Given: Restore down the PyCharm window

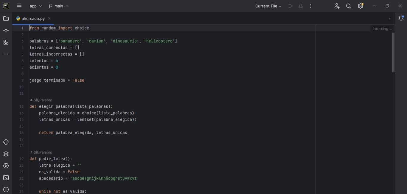Looking at the screenshot, I should [x=387, y=6].
